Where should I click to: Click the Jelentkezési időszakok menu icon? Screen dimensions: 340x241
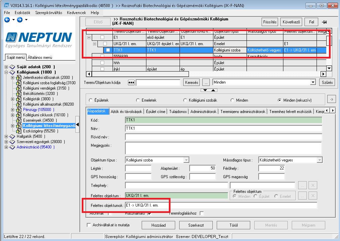(x=19, y=78)
